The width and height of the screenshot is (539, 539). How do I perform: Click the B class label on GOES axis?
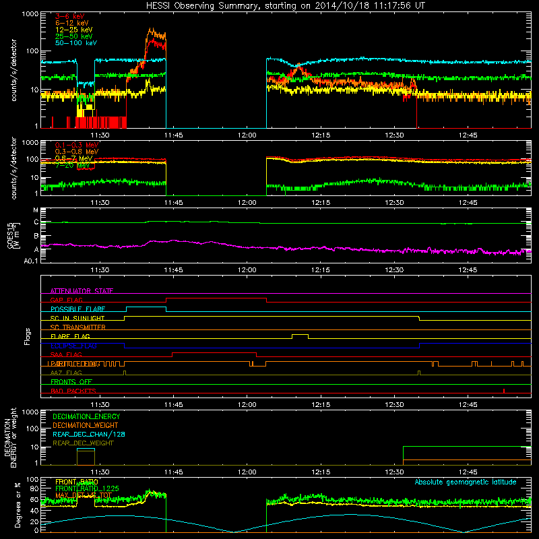point(36,236)
